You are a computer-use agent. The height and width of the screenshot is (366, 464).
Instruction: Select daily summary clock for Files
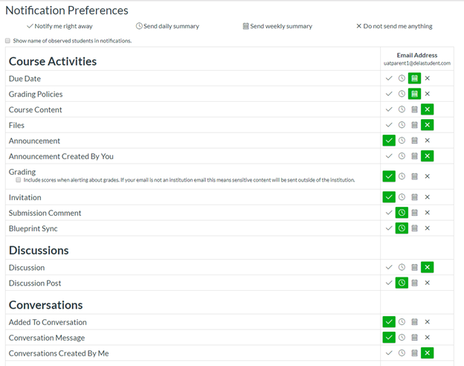point(402,125)
